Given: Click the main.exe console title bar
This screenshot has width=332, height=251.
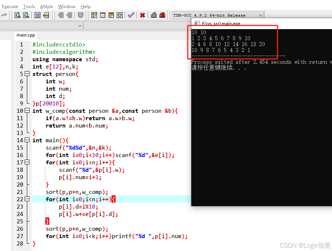Looking at the screenshot, I should (261, 23).
